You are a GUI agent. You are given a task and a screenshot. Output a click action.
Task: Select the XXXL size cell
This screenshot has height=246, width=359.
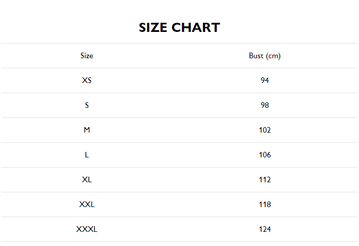[87, 229]
